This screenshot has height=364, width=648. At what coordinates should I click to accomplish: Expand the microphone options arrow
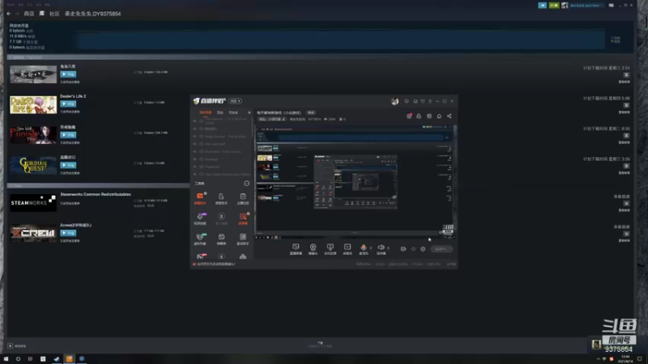coord(370,248)
